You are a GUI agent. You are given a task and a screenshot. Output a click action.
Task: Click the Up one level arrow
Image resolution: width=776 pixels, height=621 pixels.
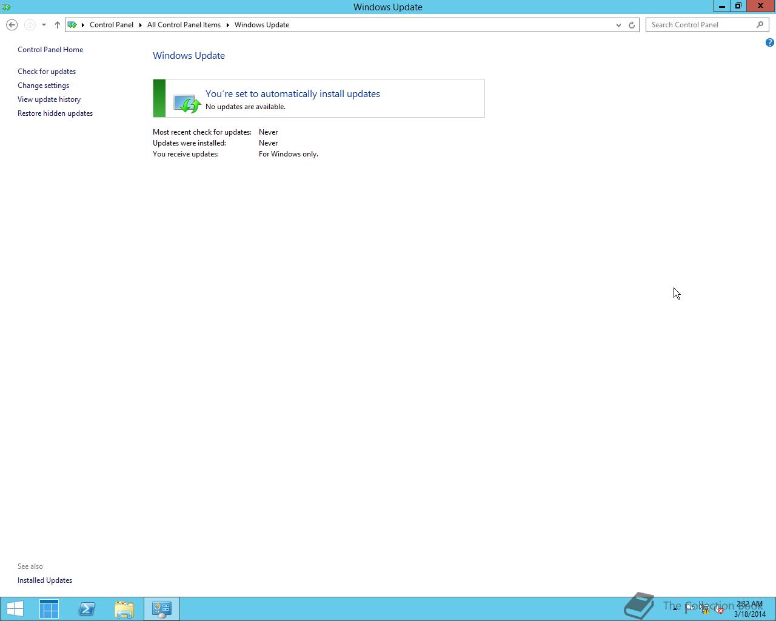click(x=57, y=25)
